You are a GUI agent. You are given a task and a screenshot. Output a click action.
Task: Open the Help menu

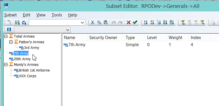click(x=73, y=15)
